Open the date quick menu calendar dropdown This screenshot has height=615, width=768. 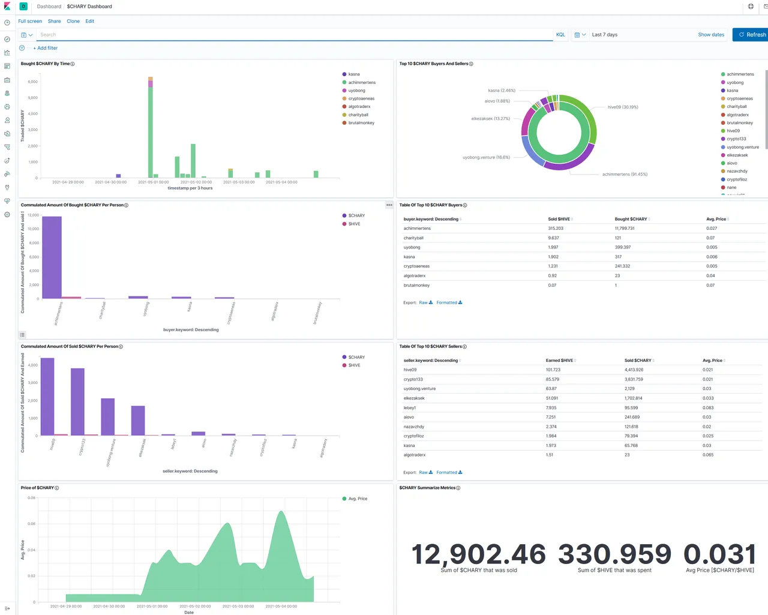pyautogui.click(x=580, y=35)
